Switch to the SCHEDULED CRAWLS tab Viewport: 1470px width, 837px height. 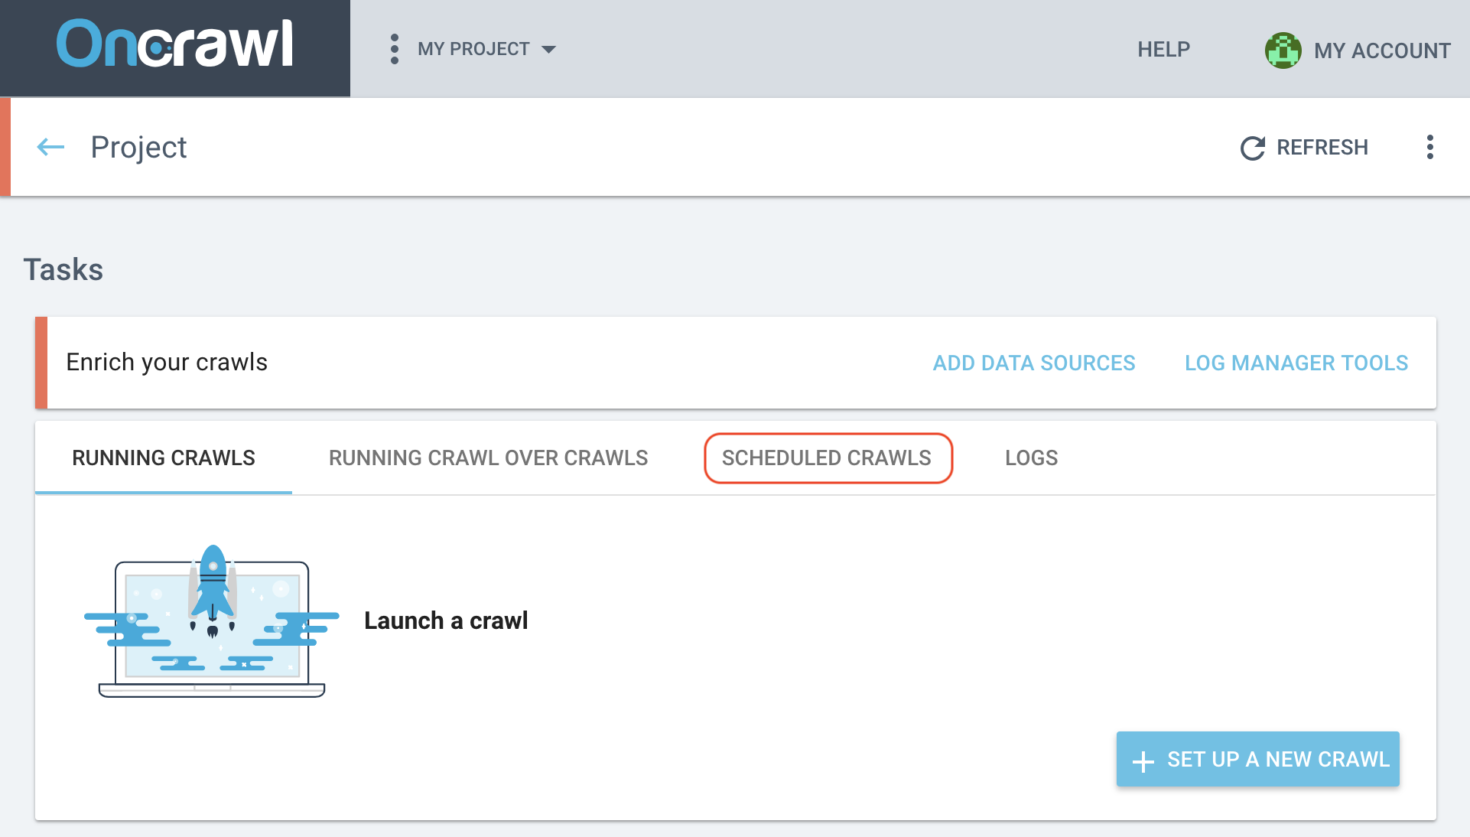(x=826, y=458)
